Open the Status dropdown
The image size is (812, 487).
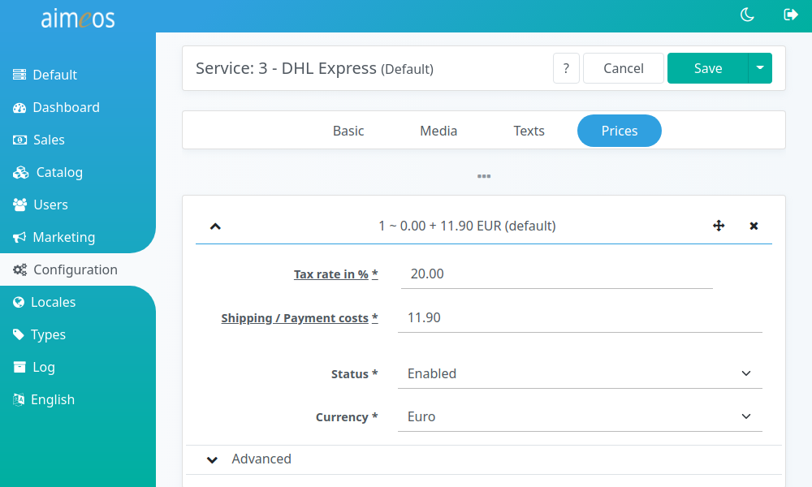pyautogui.click(x=580, y=373)
